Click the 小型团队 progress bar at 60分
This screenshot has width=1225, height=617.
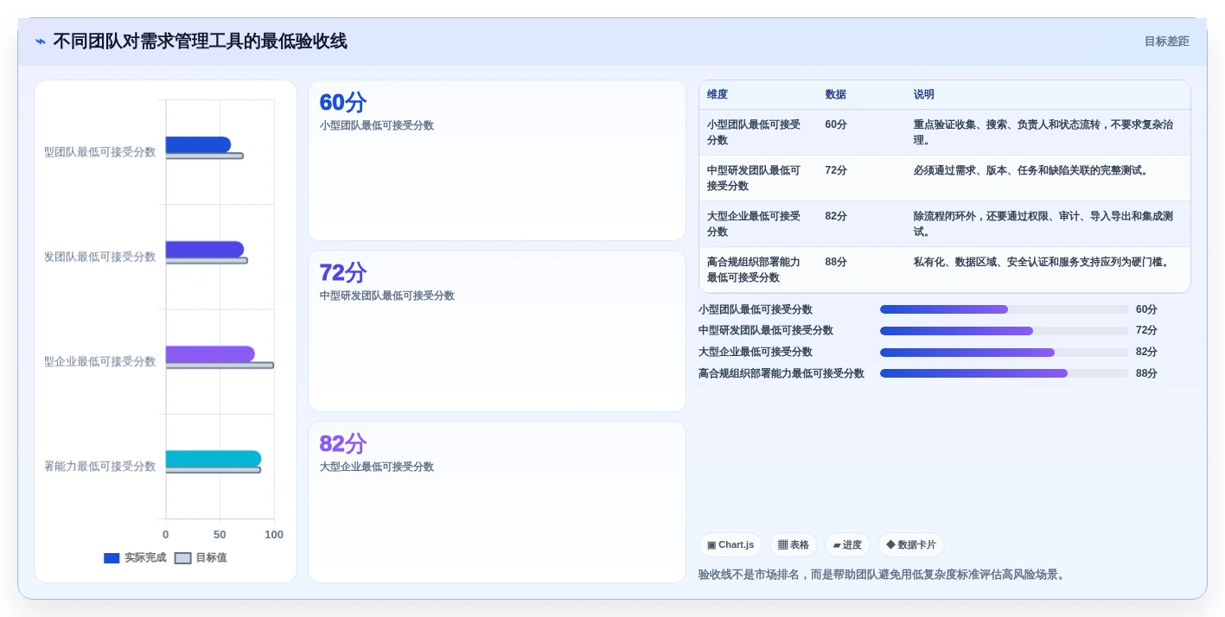(x=1005, y=309)
